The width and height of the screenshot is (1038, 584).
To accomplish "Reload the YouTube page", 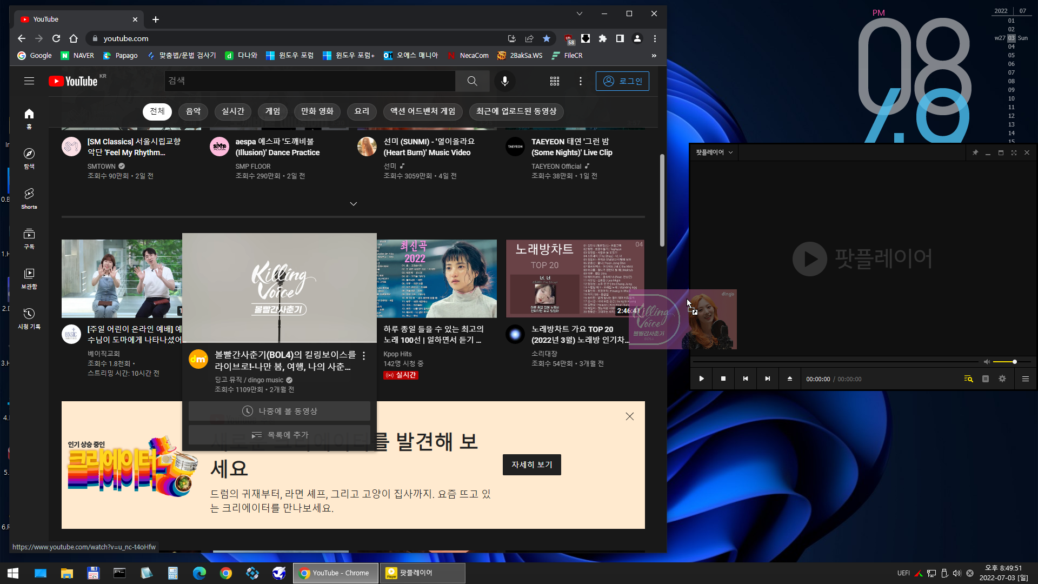I will [x=56, y=38].
